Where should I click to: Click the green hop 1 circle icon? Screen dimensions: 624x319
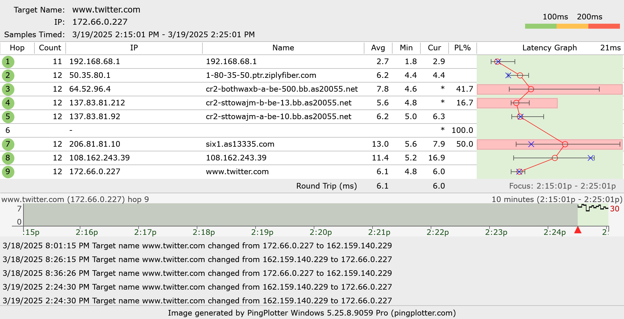pos(8,62)
